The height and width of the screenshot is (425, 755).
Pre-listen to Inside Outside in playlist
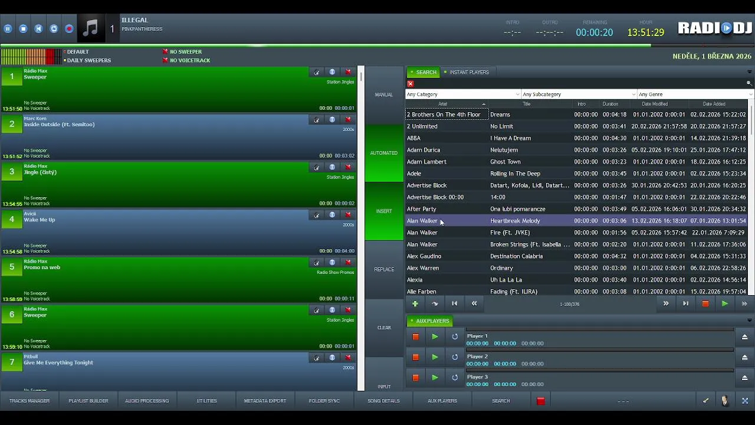317,120
